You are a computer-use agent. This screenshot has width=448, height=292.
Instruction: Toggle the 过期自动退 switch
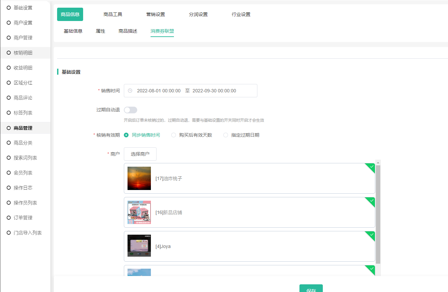point(131,110)
